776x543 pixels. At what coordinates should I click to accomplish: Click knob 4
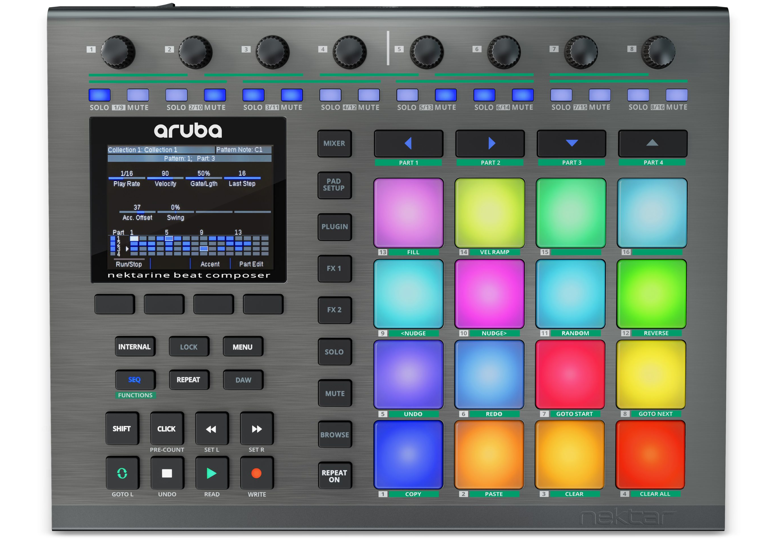349,52
